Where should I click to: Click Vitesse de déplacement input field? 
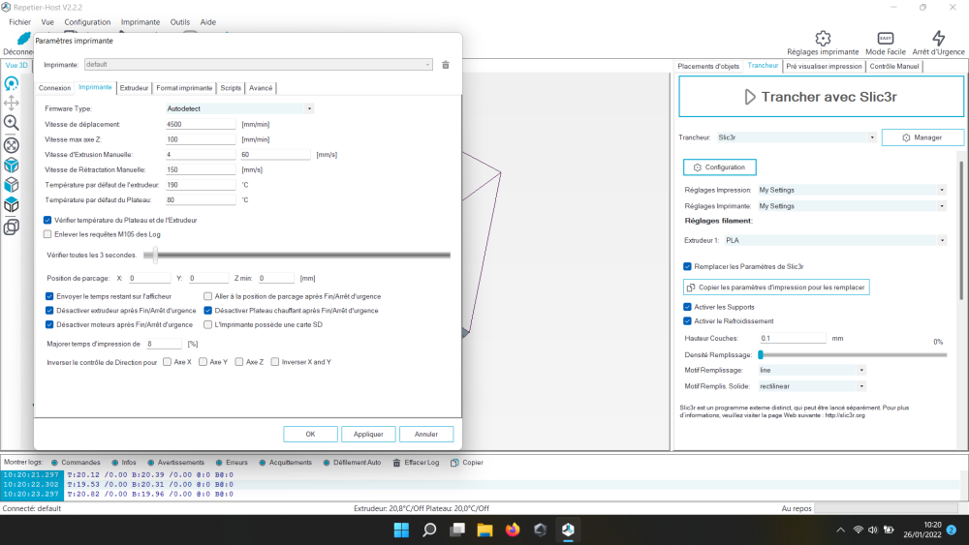[x=201, y=124]
